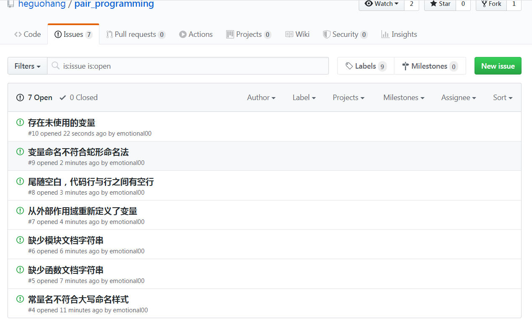Click the open-issue icon beside 从外部作用域重新定义了变量
The width and height of the screenshot is (532, 319).
(20, 211)
